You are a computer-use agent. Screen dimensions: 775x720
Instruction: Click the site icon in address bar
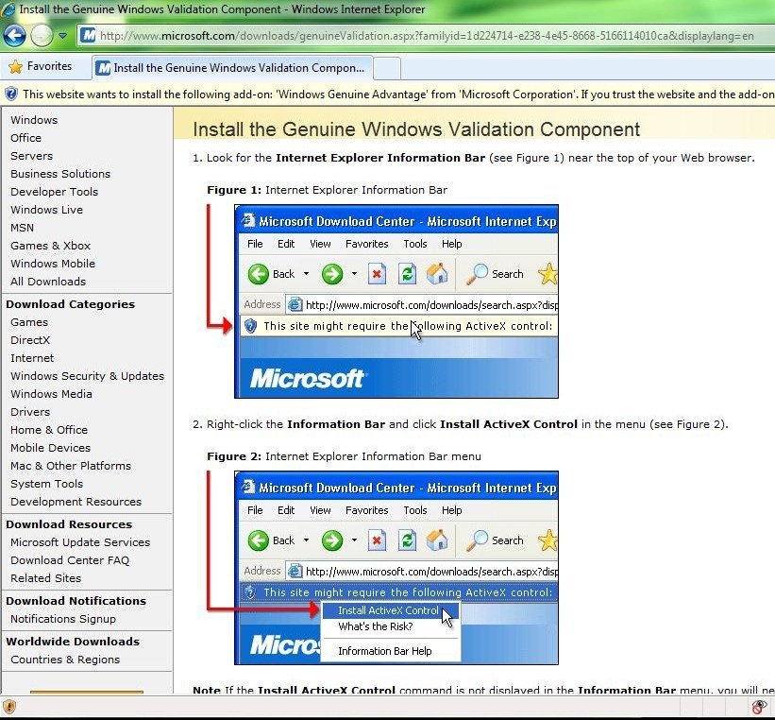pyautogui.click(x=88, y=36)
